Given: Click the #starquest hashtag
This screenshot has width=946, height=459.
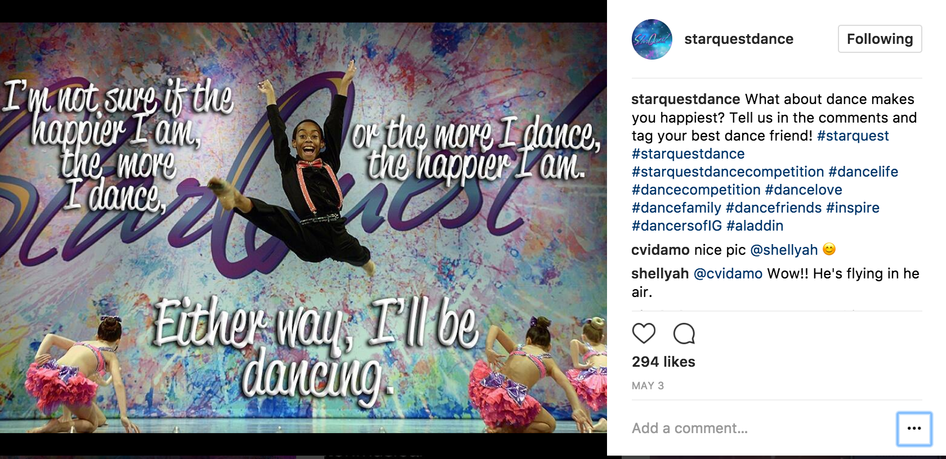Looking at the screenshot, I should click(853, 136).
